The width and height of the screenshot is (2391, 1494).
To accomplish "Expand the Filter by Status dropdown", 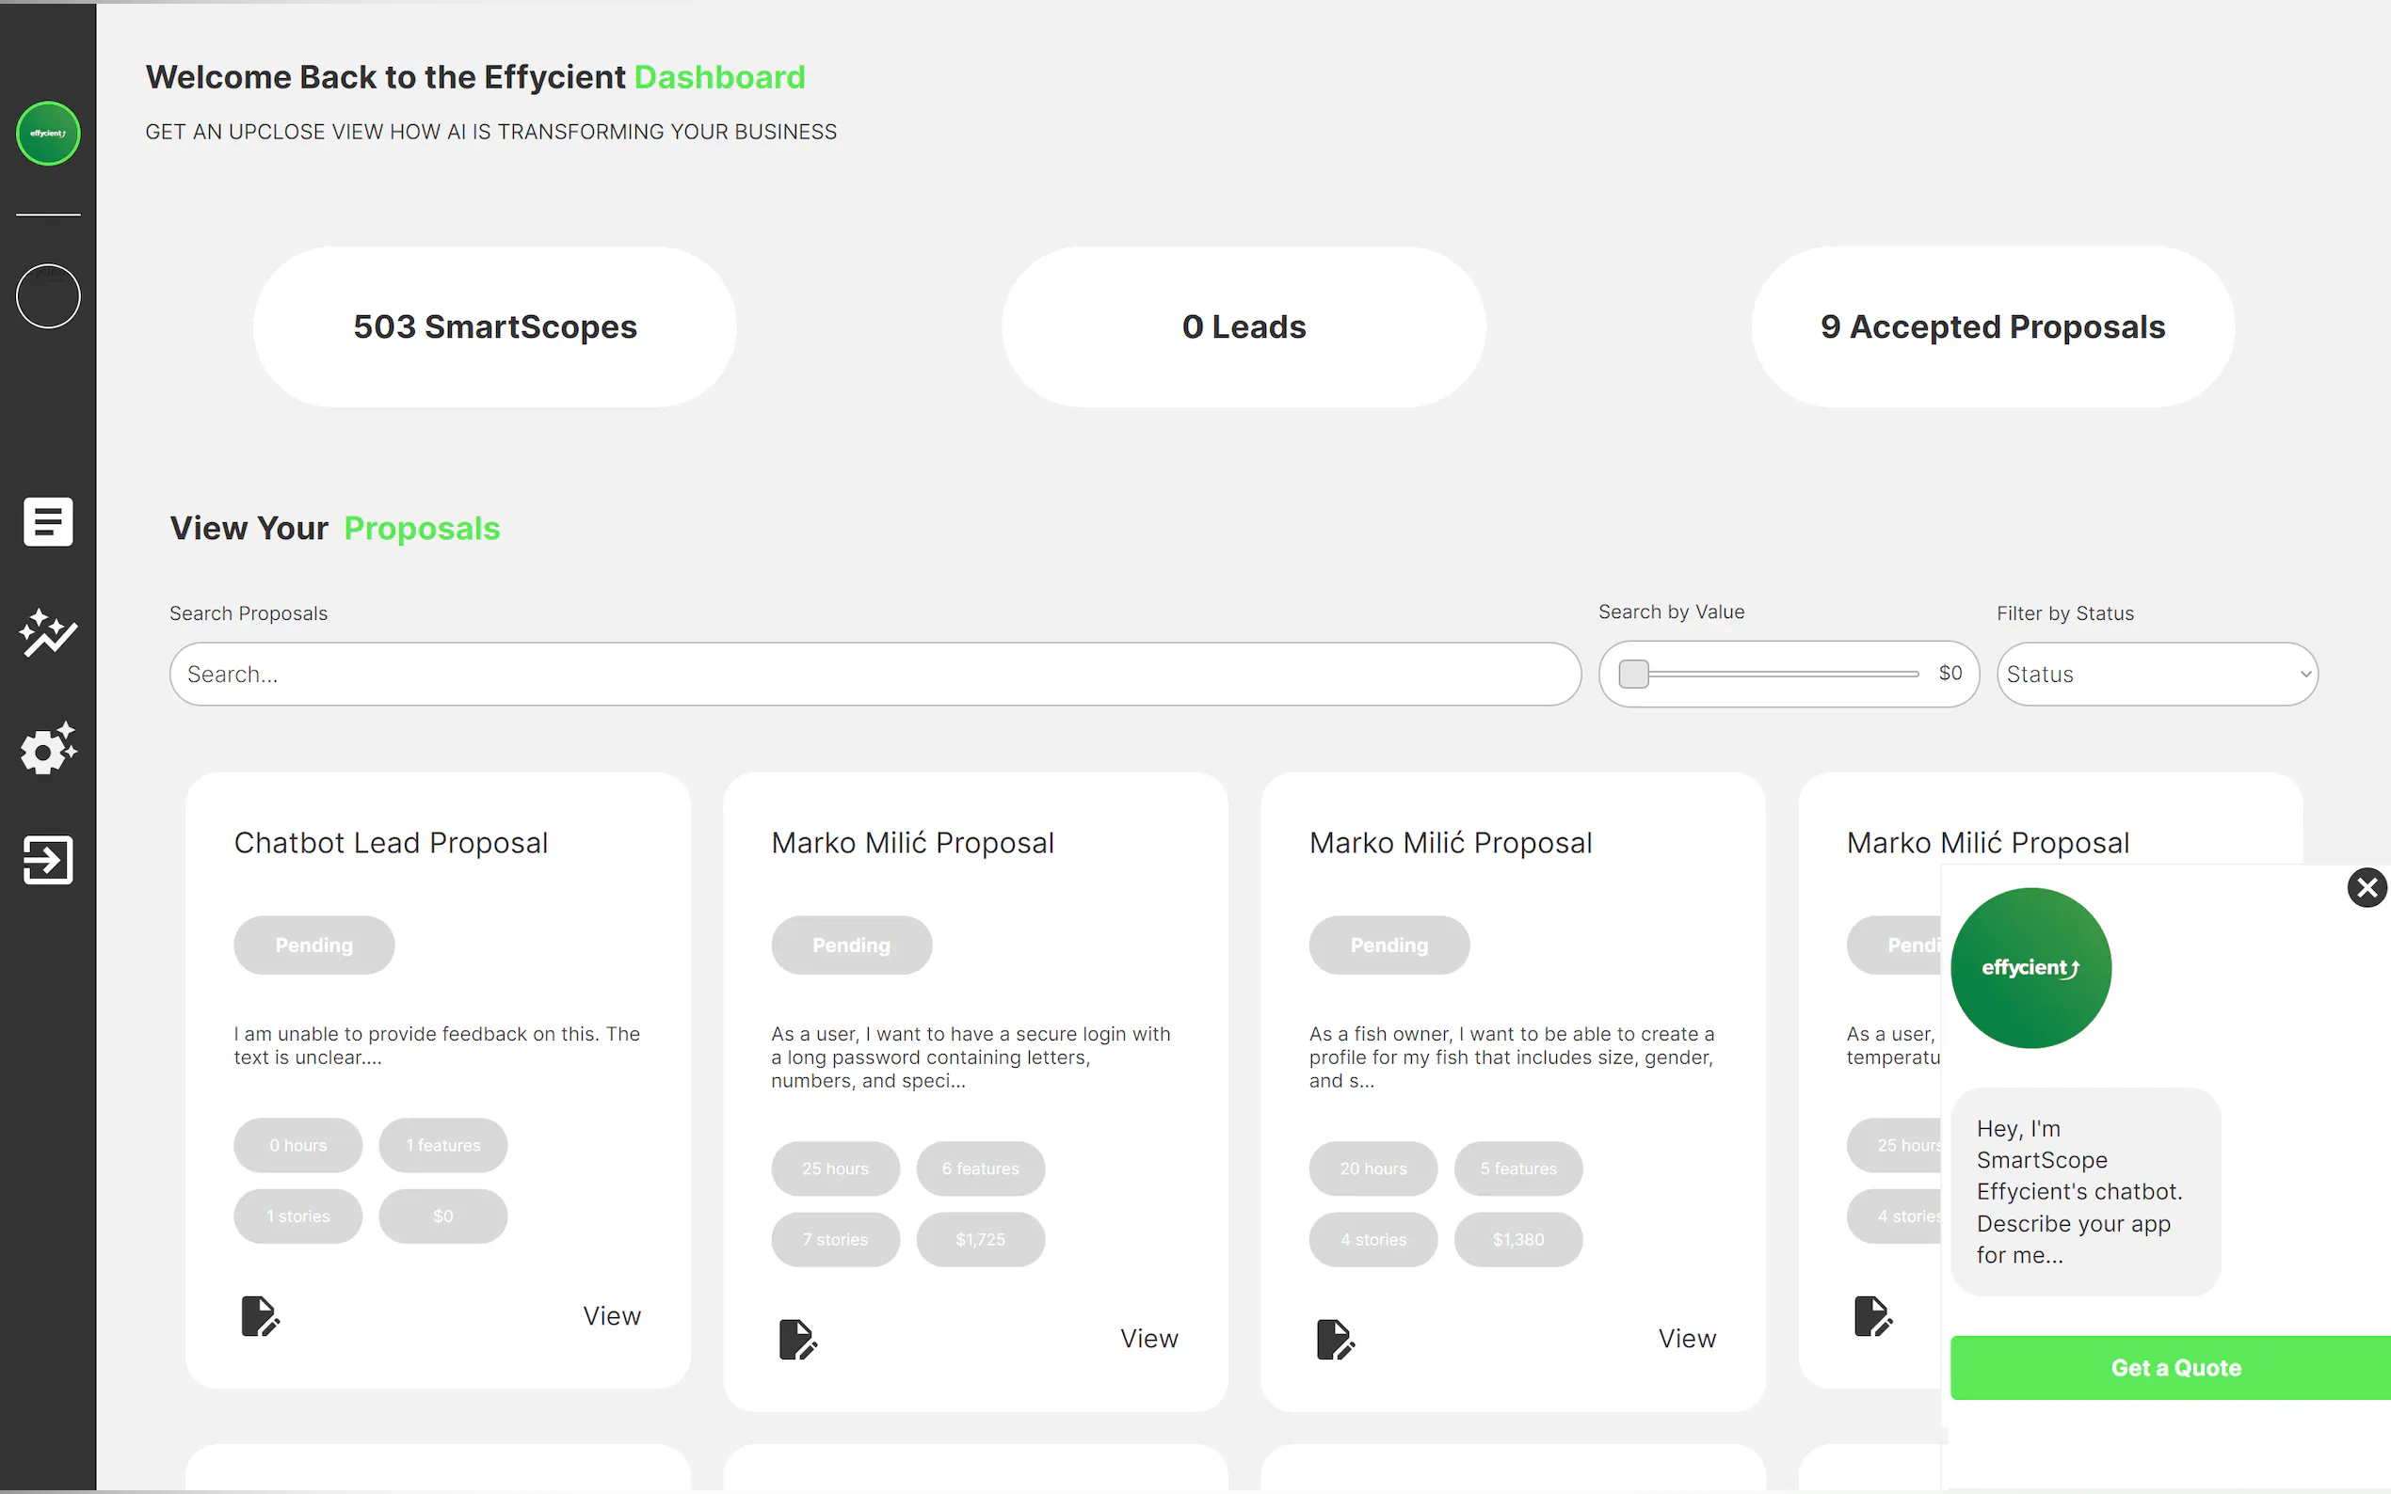I will [2157, 674].
